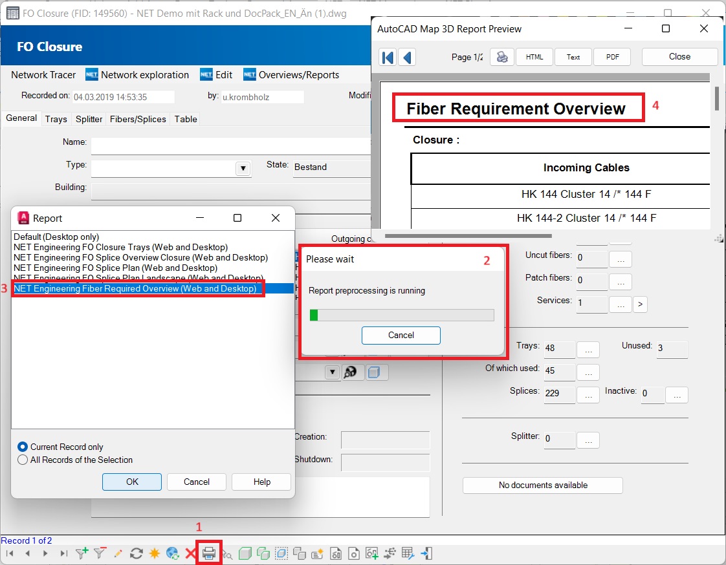Click ellipsis button next to Splices
The width and height of the screenshot is (726, 565).
[x=588, y=395]
